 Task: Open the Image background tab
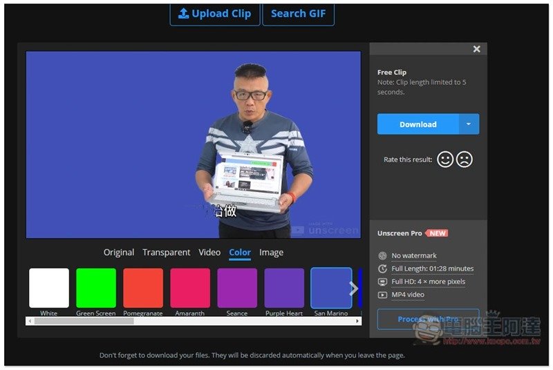[271, 253]
